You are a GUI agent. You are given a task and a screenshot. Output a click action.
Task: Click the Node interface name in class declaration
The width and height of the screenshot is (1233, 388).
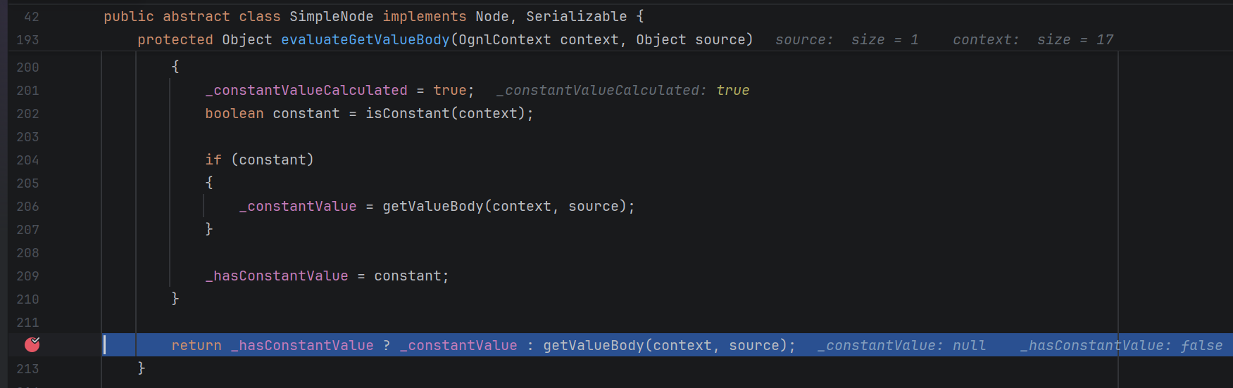pos(492,16)
